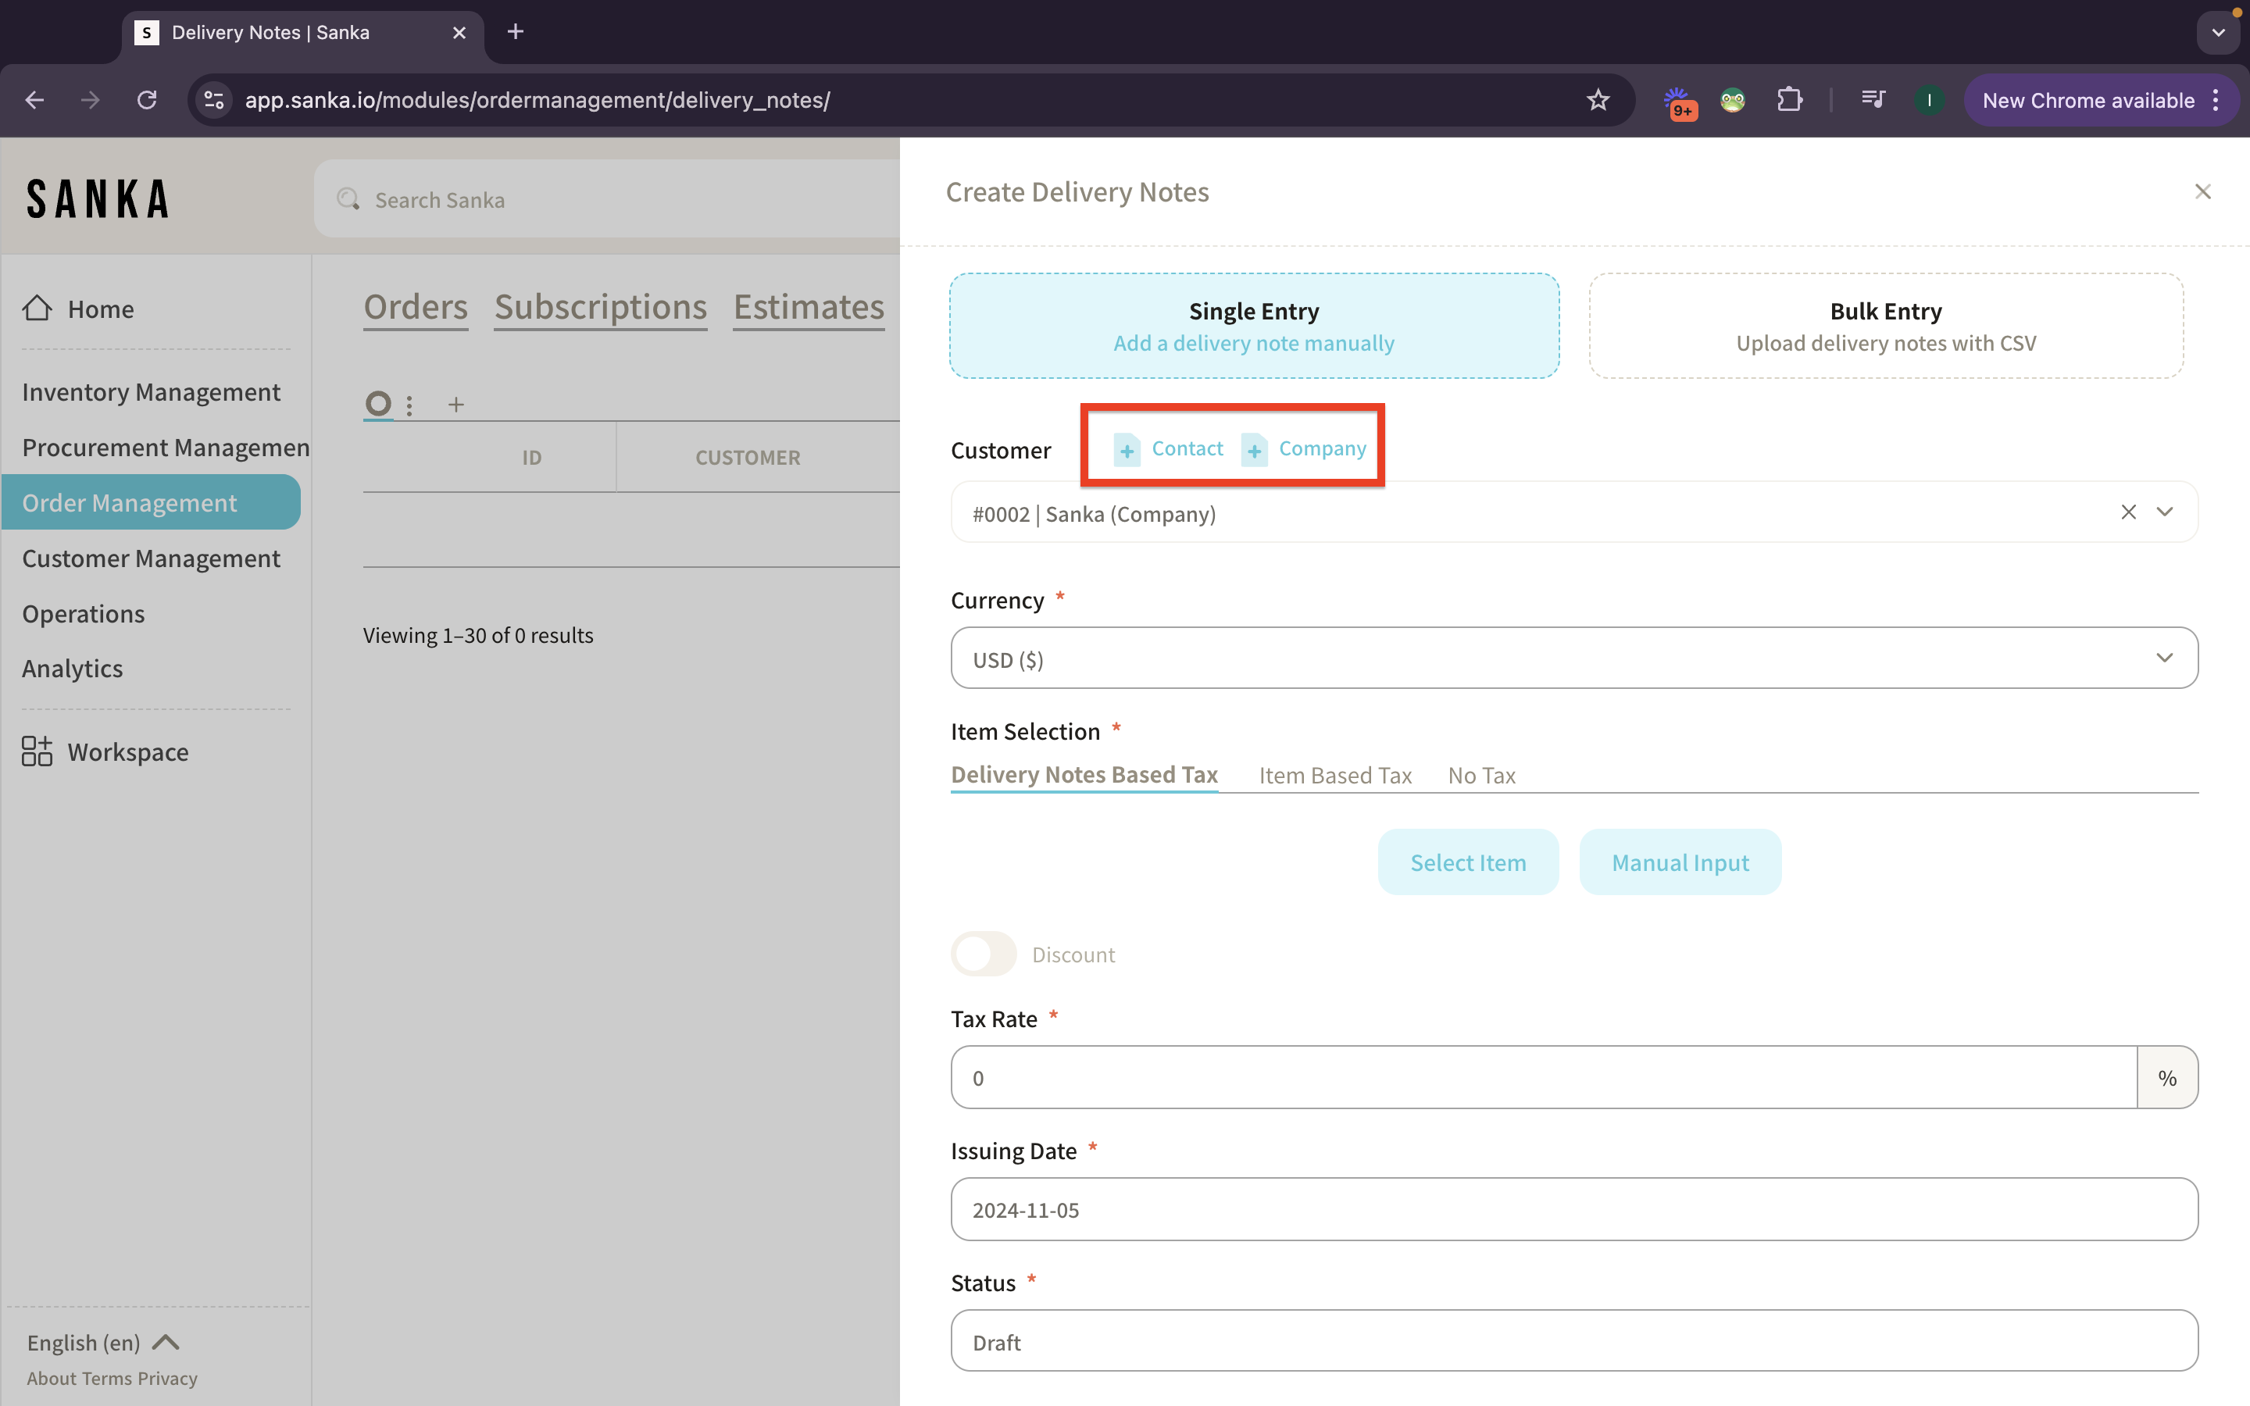
Task: Open the view options vertical dots
Action: (409, 405)
